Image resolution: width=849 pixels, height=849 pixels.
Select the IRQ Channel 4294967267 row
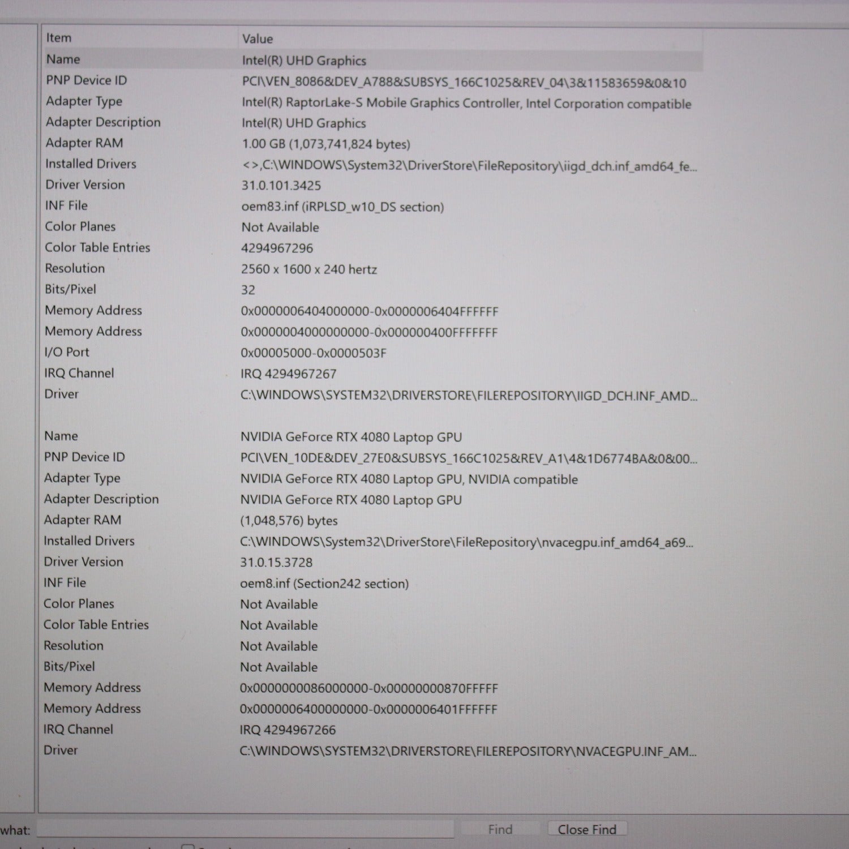tap(288, 374)
